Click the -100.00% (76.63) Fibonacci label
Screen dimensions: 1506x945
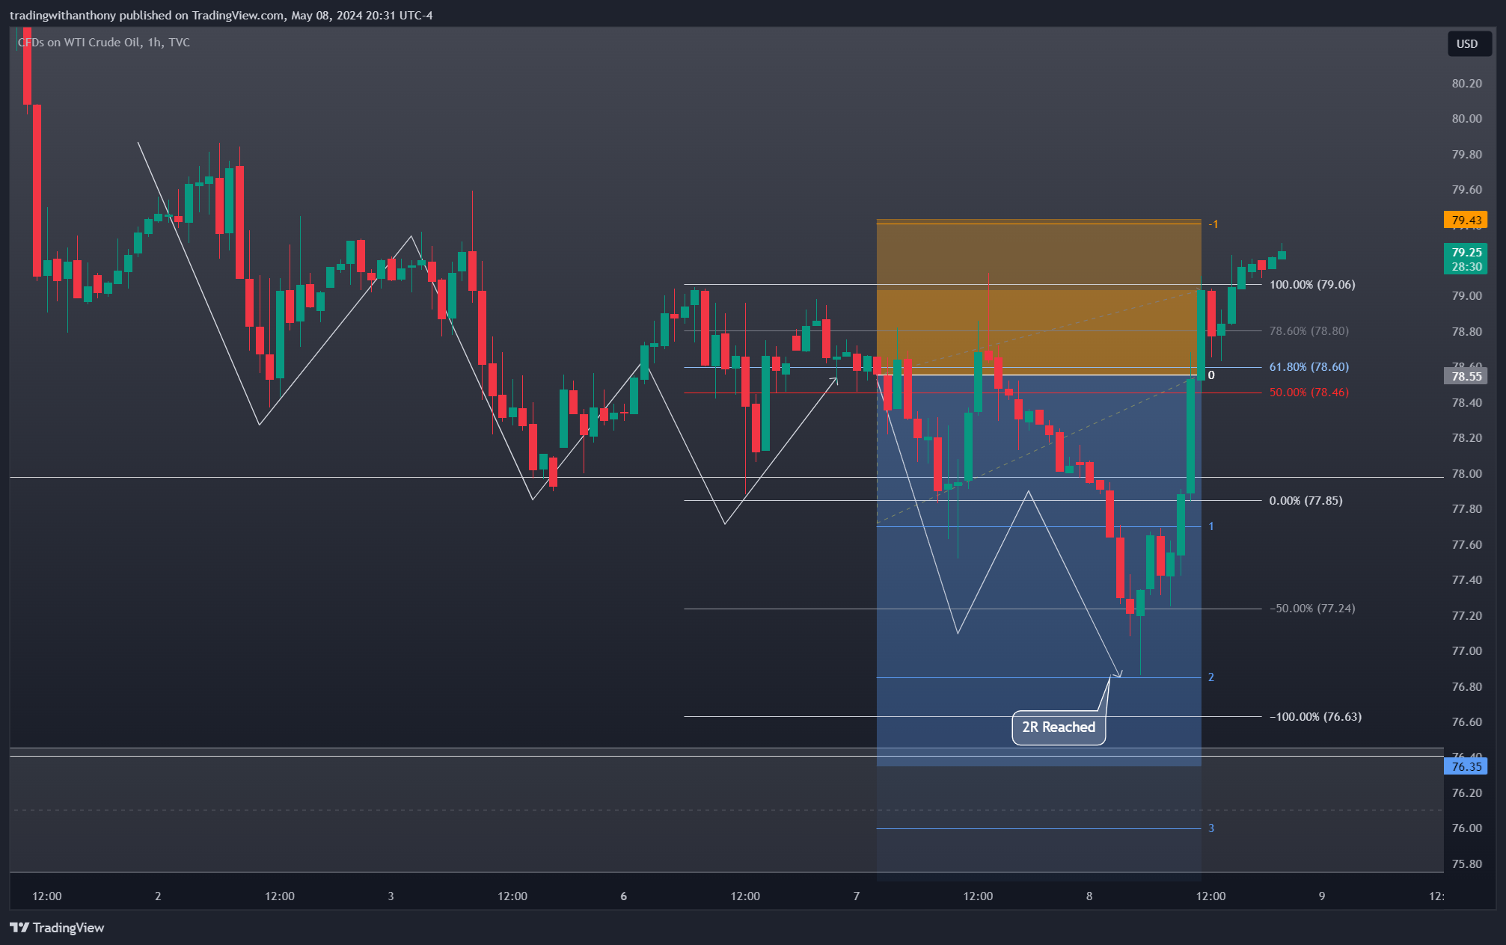pyautogui.click(x=1315, y=717)
